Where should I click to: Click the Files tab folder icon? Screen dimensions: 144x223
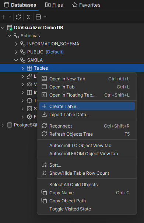point(48,5)
